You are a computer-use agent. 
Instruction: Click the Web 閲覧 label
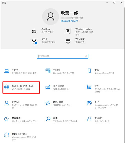80,39
